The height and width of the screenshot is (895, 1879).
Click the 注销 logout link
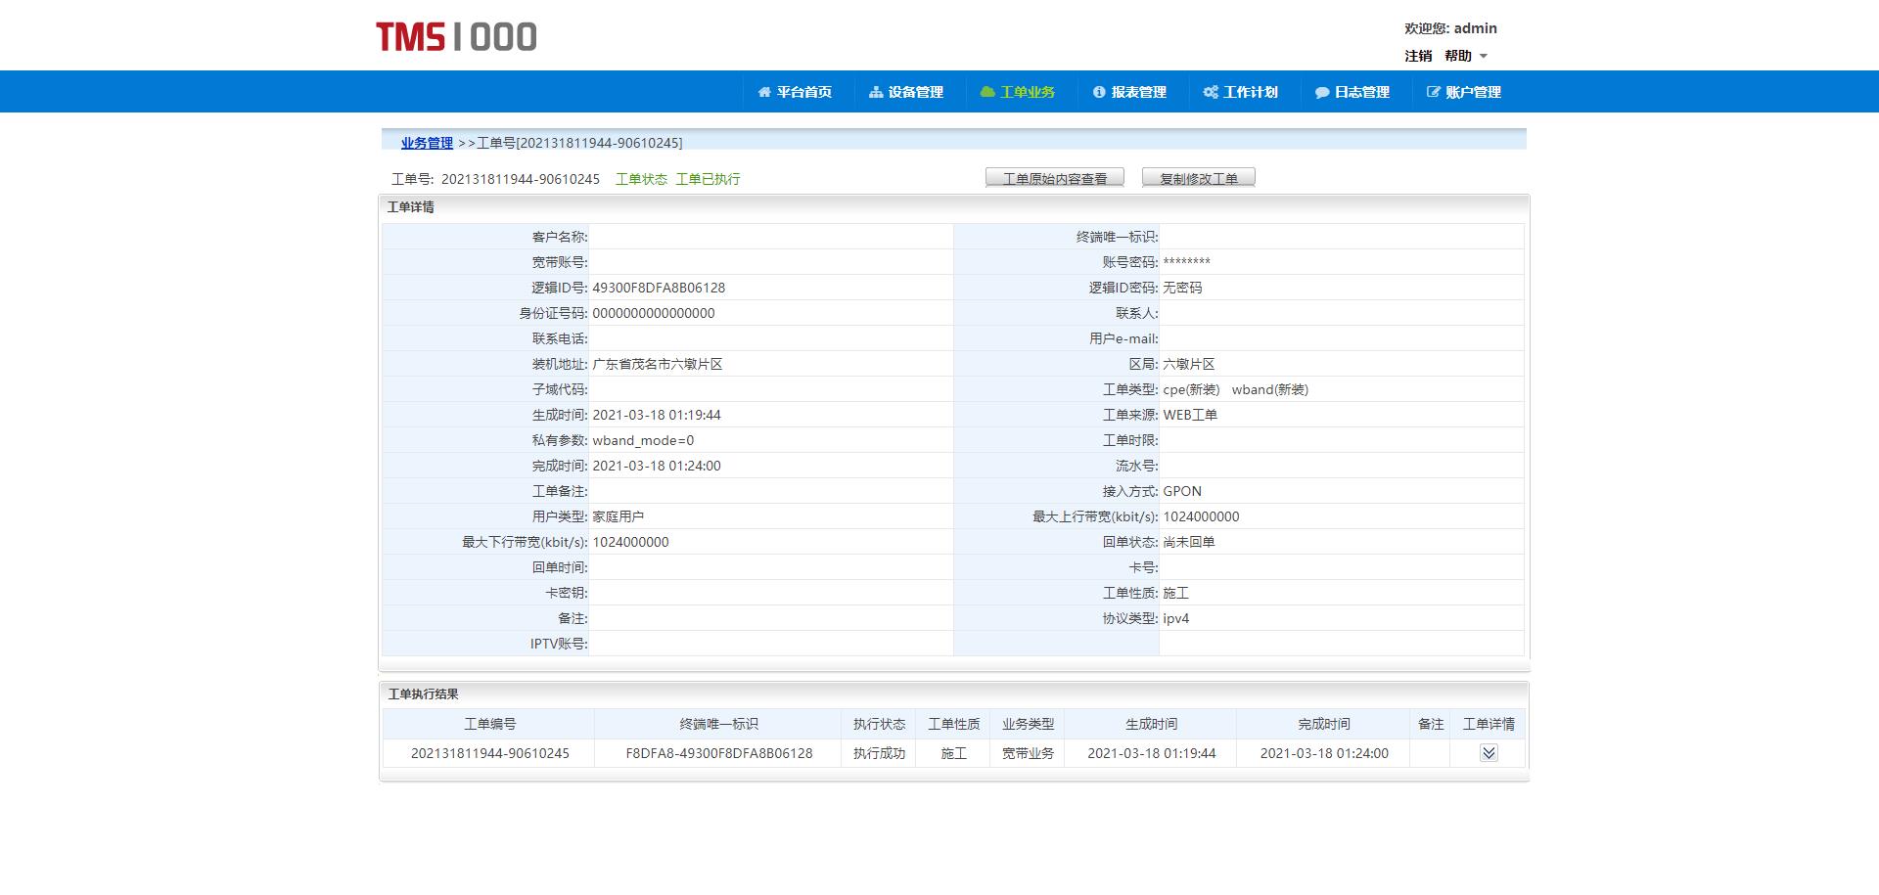pos(1418,56)
